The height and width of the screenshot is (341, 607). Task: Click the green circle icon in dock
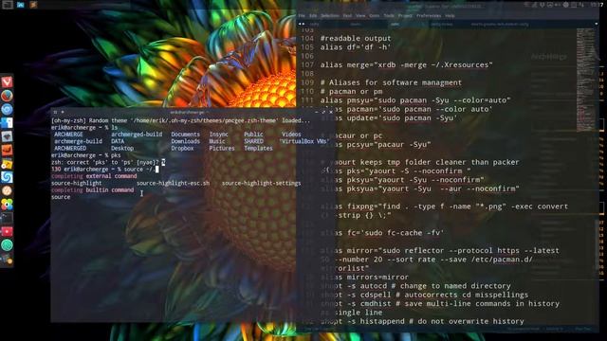pos(7,245)
